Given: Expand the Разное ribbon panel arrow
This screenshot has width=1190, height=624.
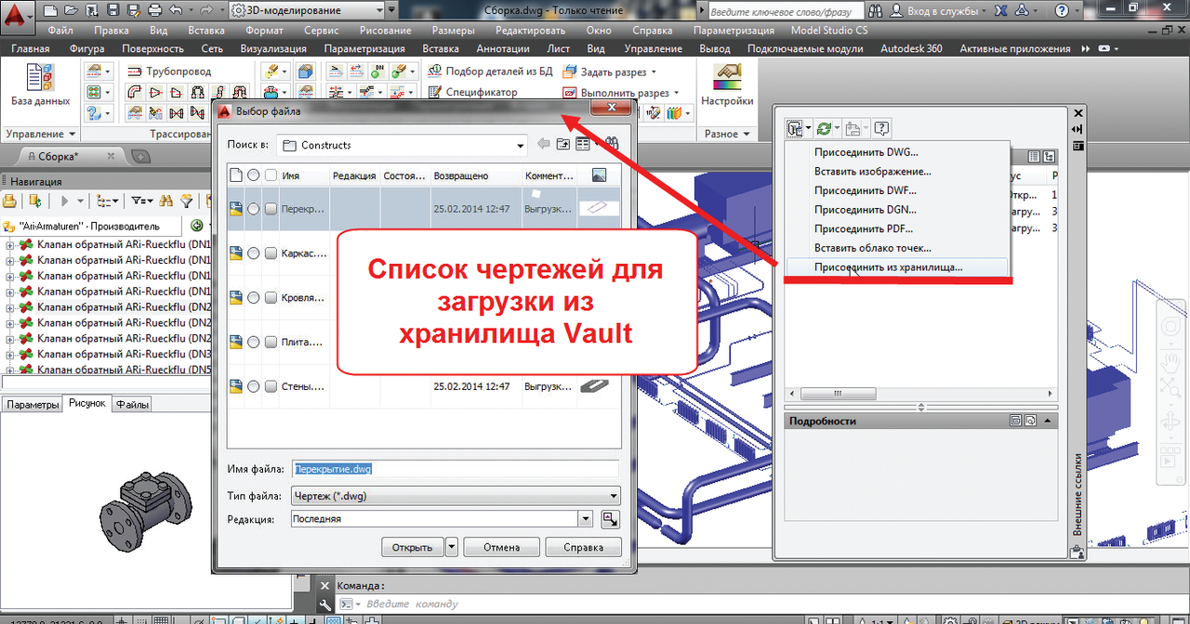Looking at the screenshot, I should [746, 134].
